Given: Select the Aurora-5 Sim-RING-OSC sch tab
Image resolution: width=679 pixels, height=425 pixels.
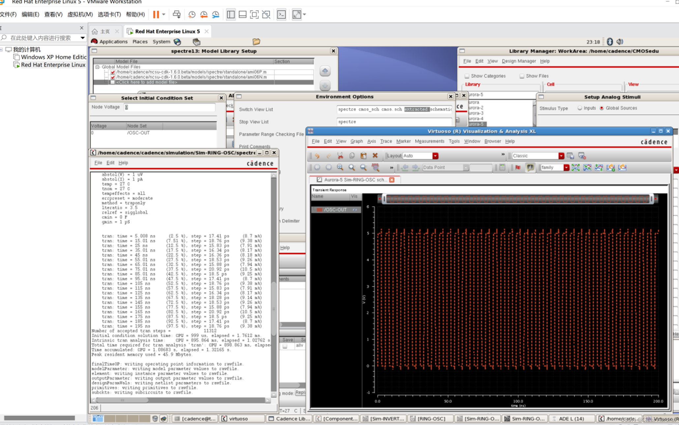Looking at the screenshot, I should click(355, 180).
